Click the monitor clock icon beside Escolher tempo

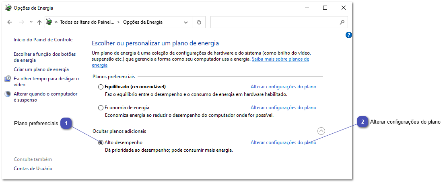(x=8, y=79)
